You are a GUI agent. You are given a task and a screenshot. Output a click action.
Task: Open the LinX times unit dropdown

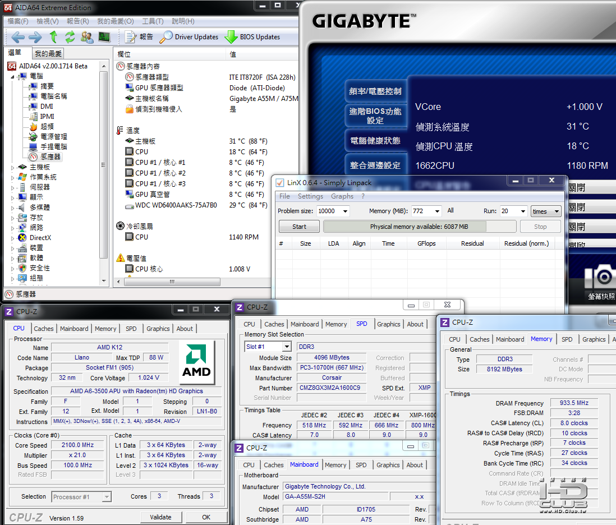click(x=546, y=211)
